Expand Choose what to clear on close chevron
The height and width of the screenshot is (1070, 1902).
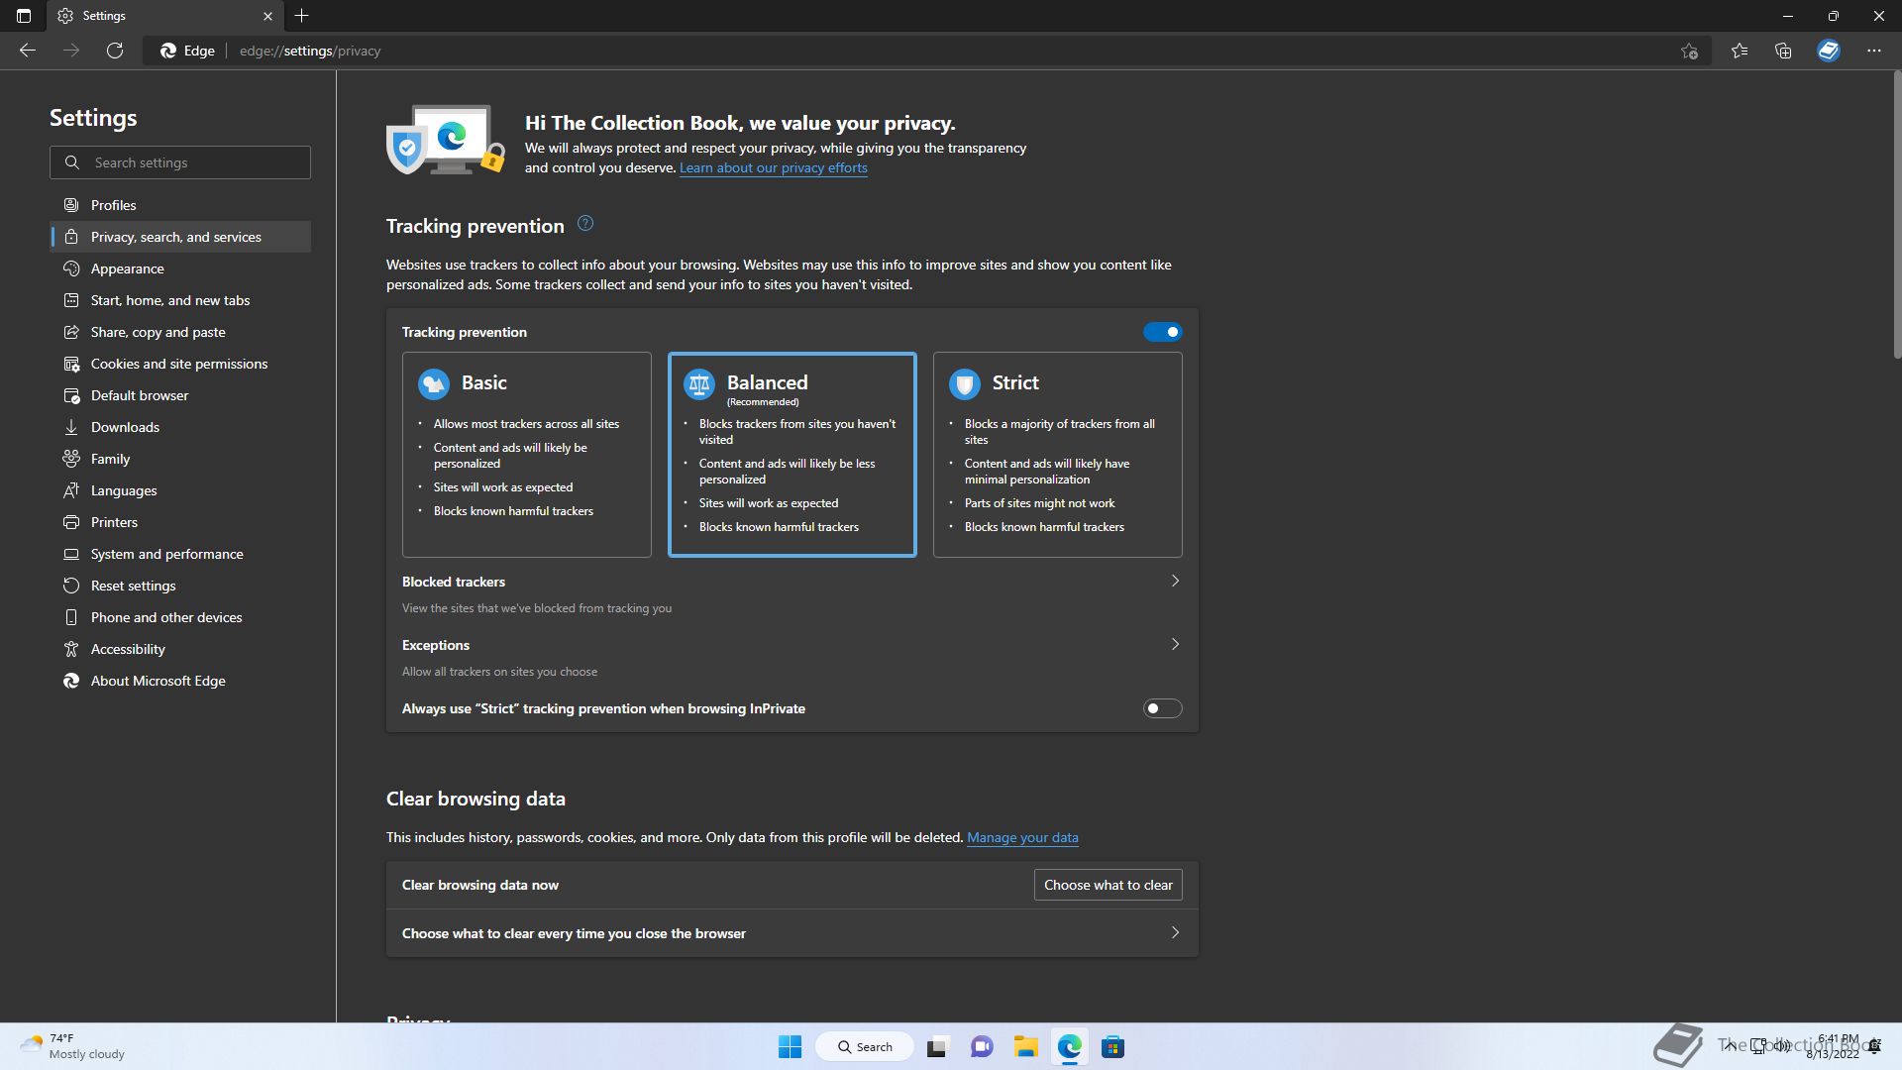(x=1175, y=933)
